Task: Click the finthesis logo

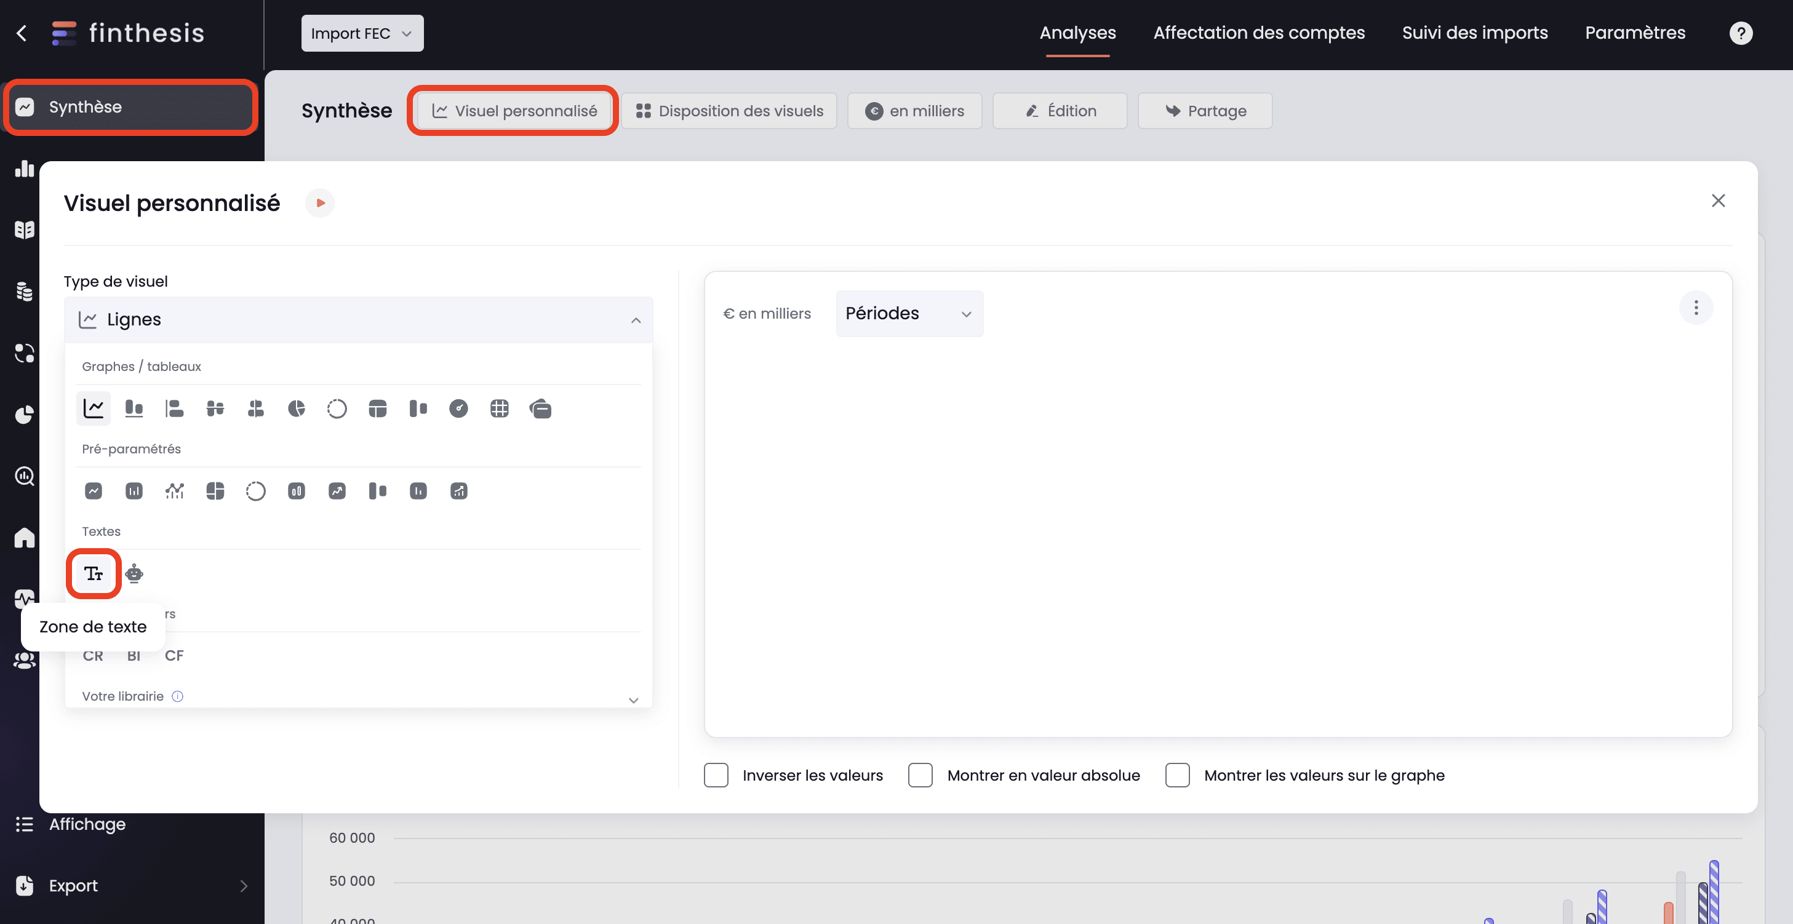Action: [x=128, y=33]
